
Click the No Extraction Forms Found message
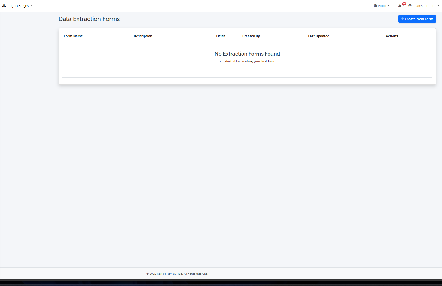tap(247, 54)
